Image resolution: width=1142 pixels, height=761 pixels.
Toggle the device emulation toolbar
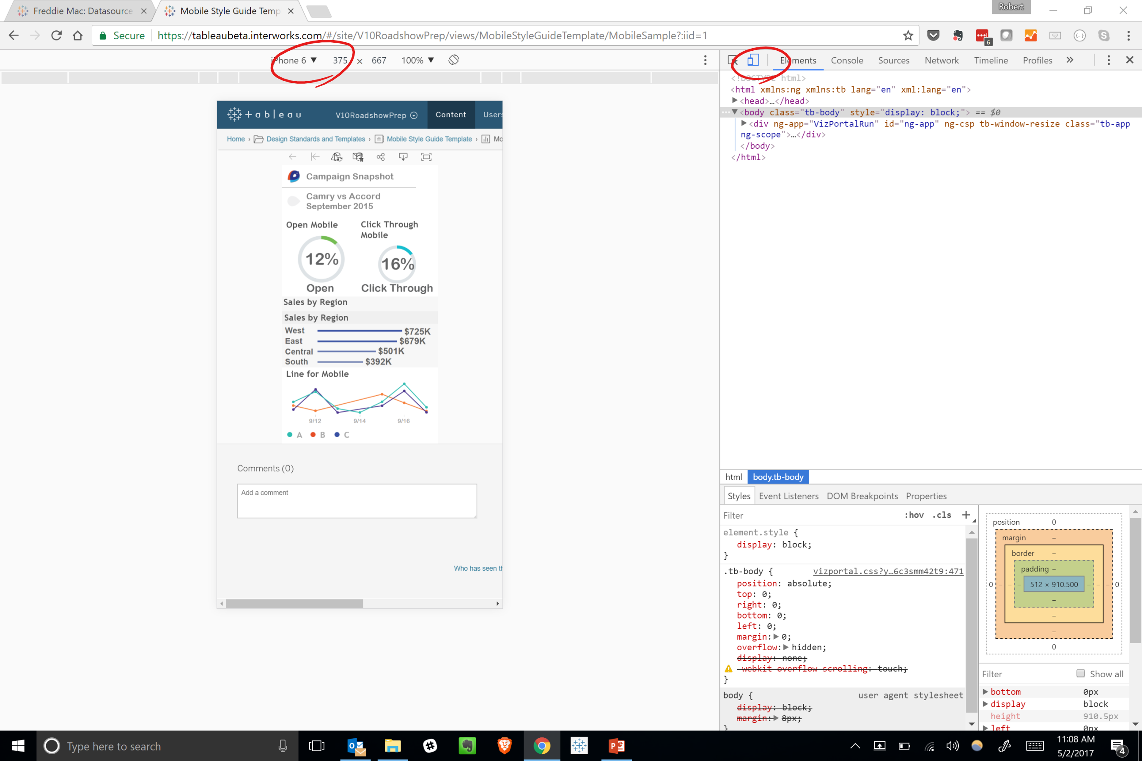753,60
